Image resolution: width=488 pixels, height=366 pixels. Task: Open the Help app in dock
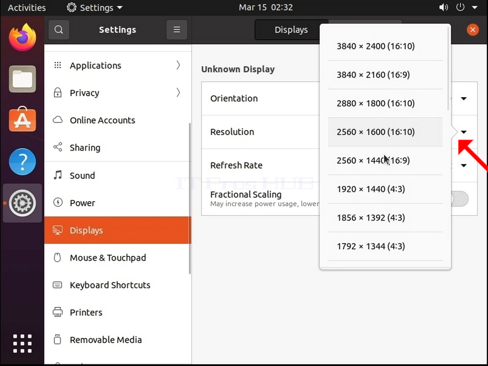(x=22, y=162)
